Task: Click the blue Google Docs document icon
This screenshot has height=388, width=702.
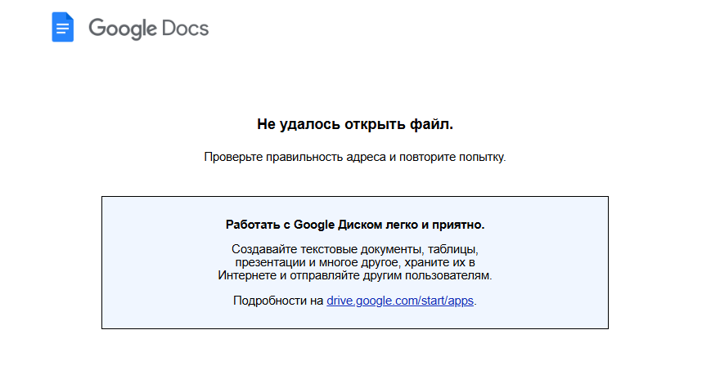Action: 63,27
